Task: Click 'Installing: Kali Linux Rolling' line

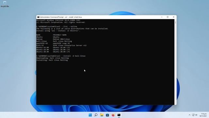Action: tap(52, 60)
